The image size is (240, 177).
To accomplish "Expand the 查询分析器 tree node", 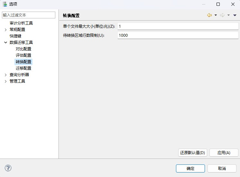I will coord(6,75).
